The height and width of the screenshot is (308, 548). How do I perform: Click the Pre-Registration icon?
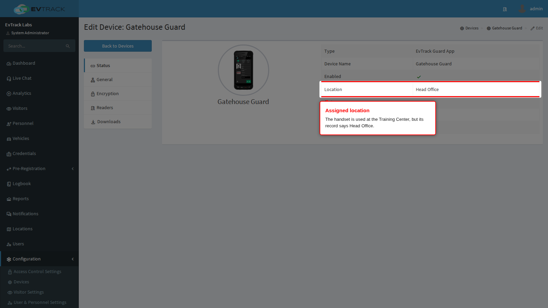[x=9, y=169]
